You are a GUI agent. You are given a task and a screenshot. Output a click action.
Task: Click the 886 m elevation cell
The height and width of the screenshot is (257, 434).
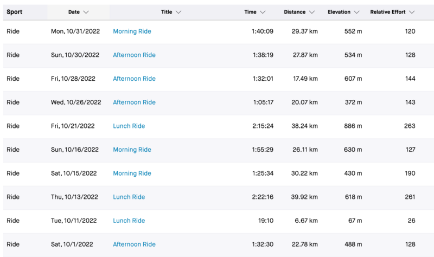(x=353, y=126)
